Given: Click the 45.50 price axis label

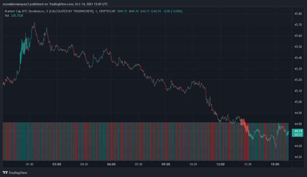Looking at the screenshot, I should click(x=298, y=47).
